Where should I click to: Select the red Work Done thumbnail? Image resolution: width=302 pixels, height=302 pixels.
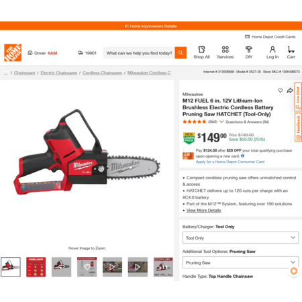[36, 267]
